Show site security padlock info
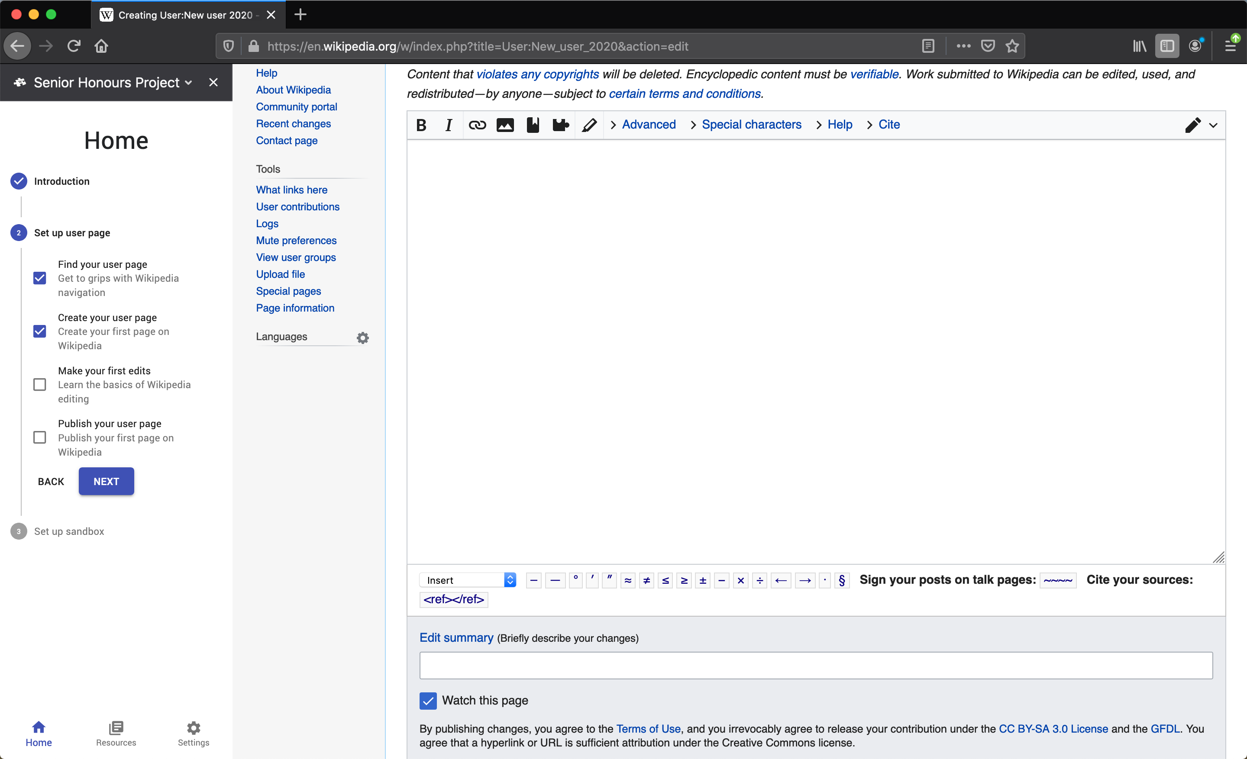This screenshot has width=1247, height=759. click(254, 46)
